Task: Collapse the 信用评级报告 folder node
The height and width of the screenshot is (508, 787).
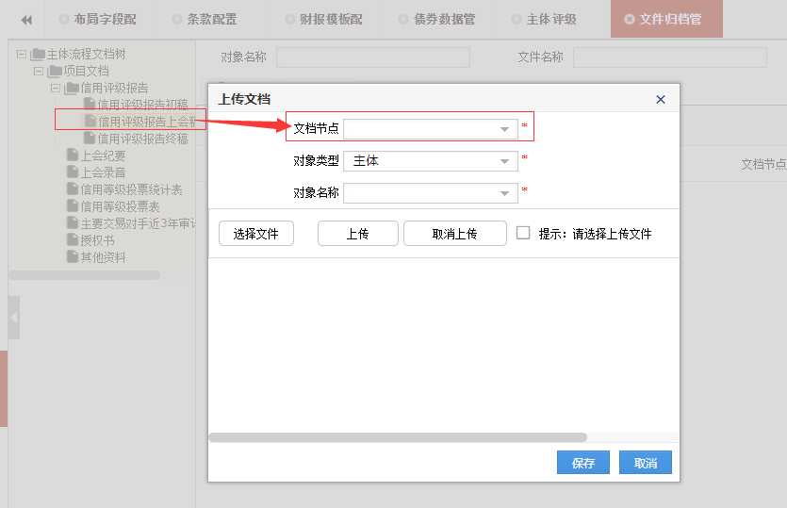Action: [x=56, y=88]
